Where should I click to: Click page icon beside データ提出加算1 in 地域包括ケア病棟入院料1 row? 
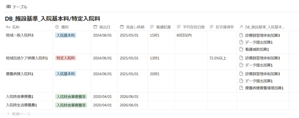point(241,65)
